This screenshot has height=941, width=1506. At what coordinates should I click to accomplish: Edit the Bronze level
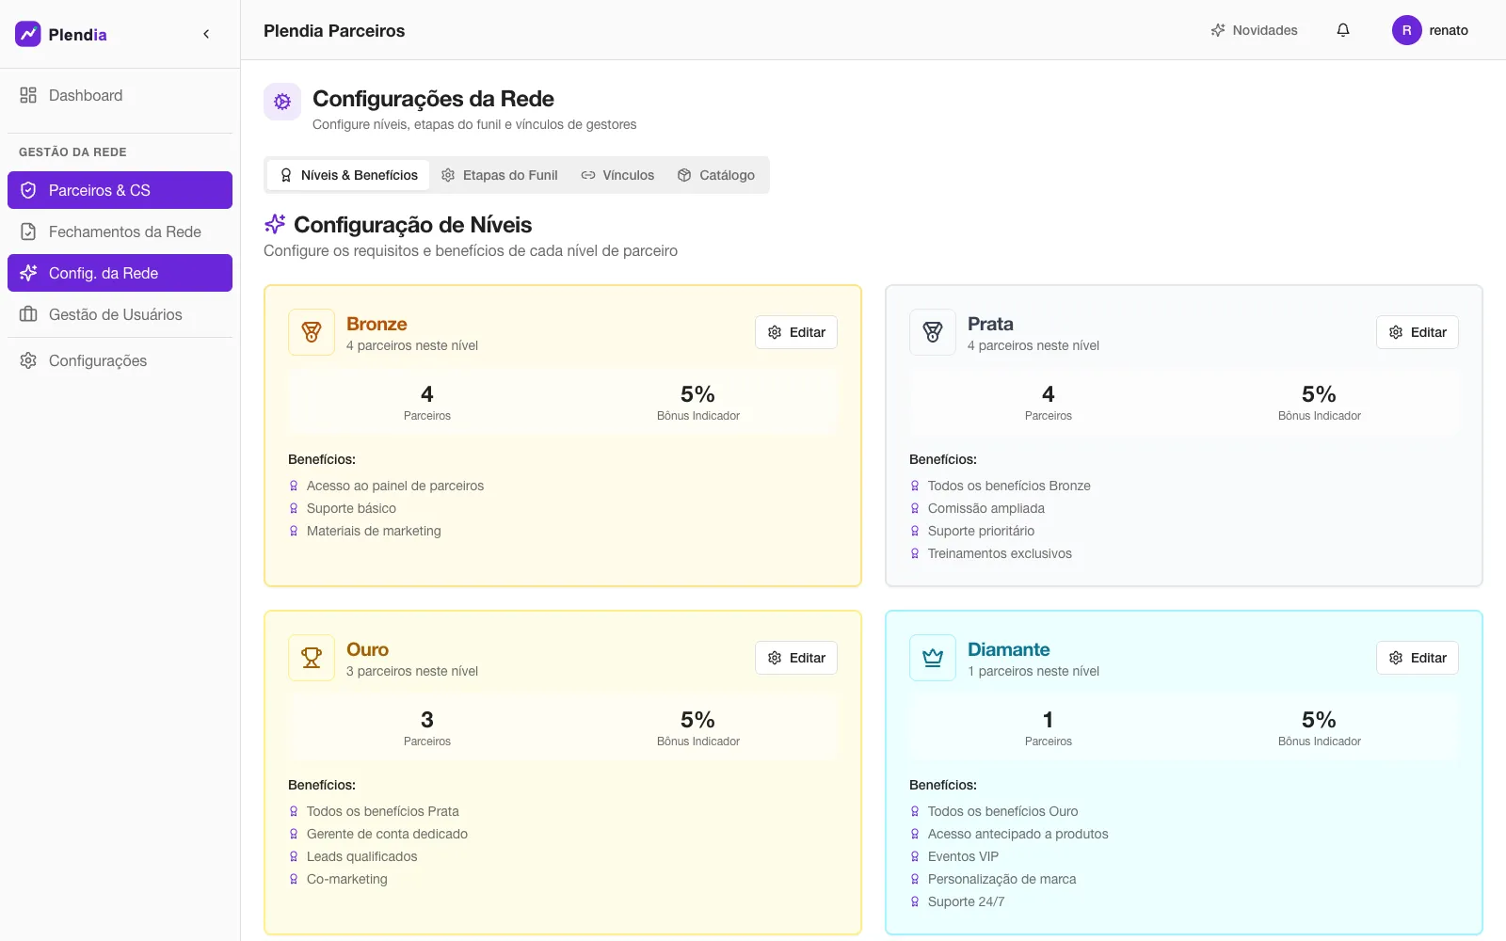click(796, 332)
